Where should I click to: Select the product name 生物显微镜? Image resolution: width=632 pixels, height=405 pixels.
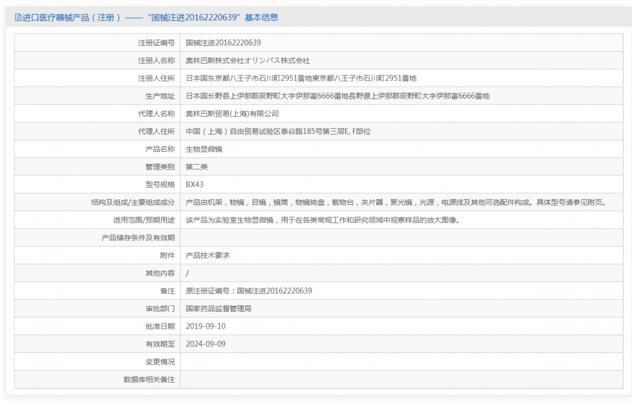(204, 149)
